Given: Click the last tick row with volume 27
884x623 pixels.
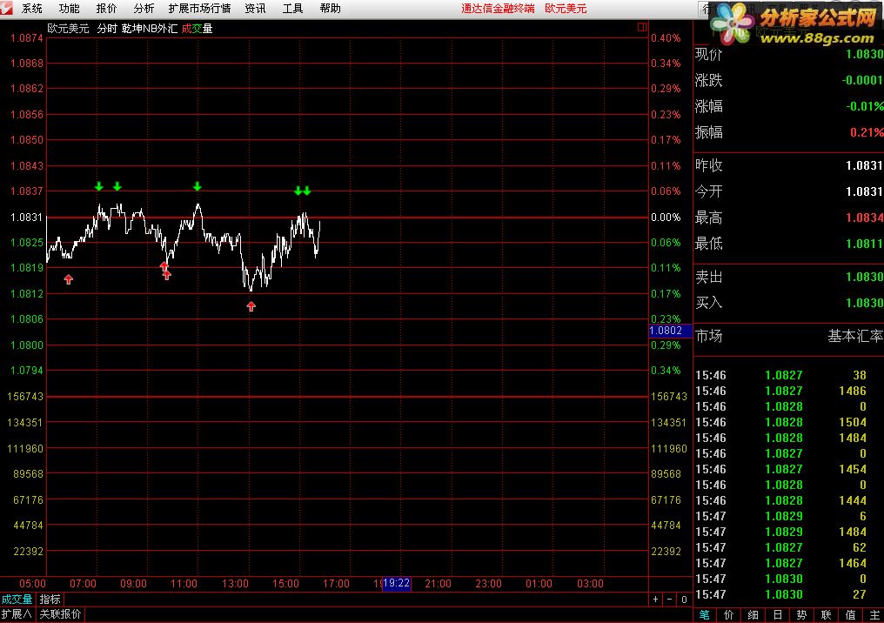Looking at the screenshot, I should (x=788, y=594).
